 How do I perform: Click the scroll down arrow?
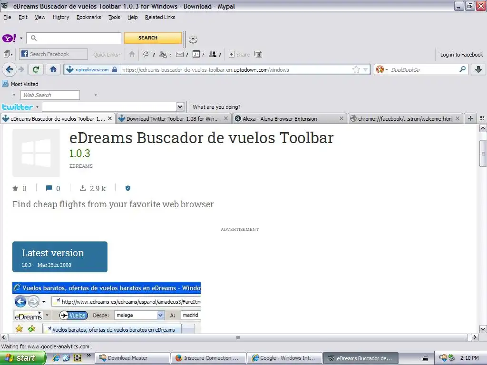click(483, 329)
